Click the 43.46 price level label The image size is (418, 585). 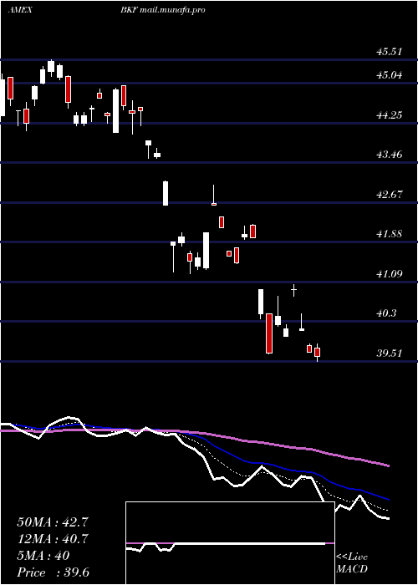[x=390, y=155]
